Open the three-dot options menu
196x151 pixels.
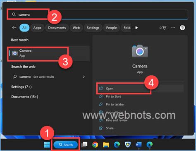point(173,28)
